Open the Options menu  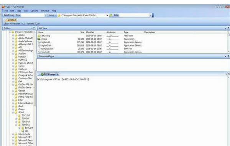click(x=34, y=11)
